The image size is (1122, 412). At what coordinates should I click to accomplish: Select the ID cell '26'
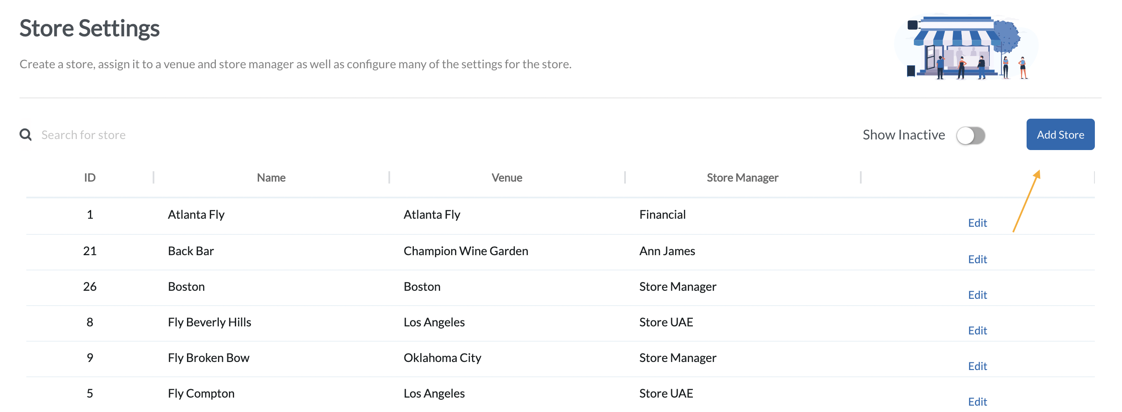(90, 287)
